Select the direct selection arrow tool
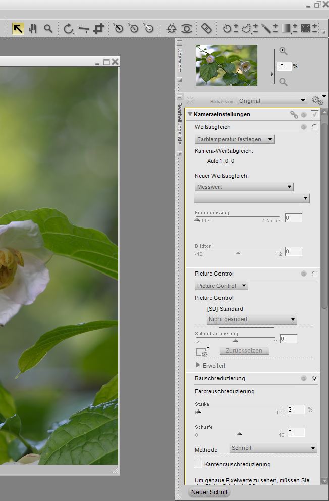 (x=18, y=28)
